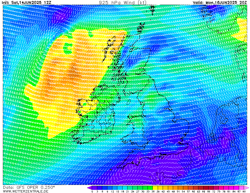Click the '90' label on the scale

click(x=244, y=191)
